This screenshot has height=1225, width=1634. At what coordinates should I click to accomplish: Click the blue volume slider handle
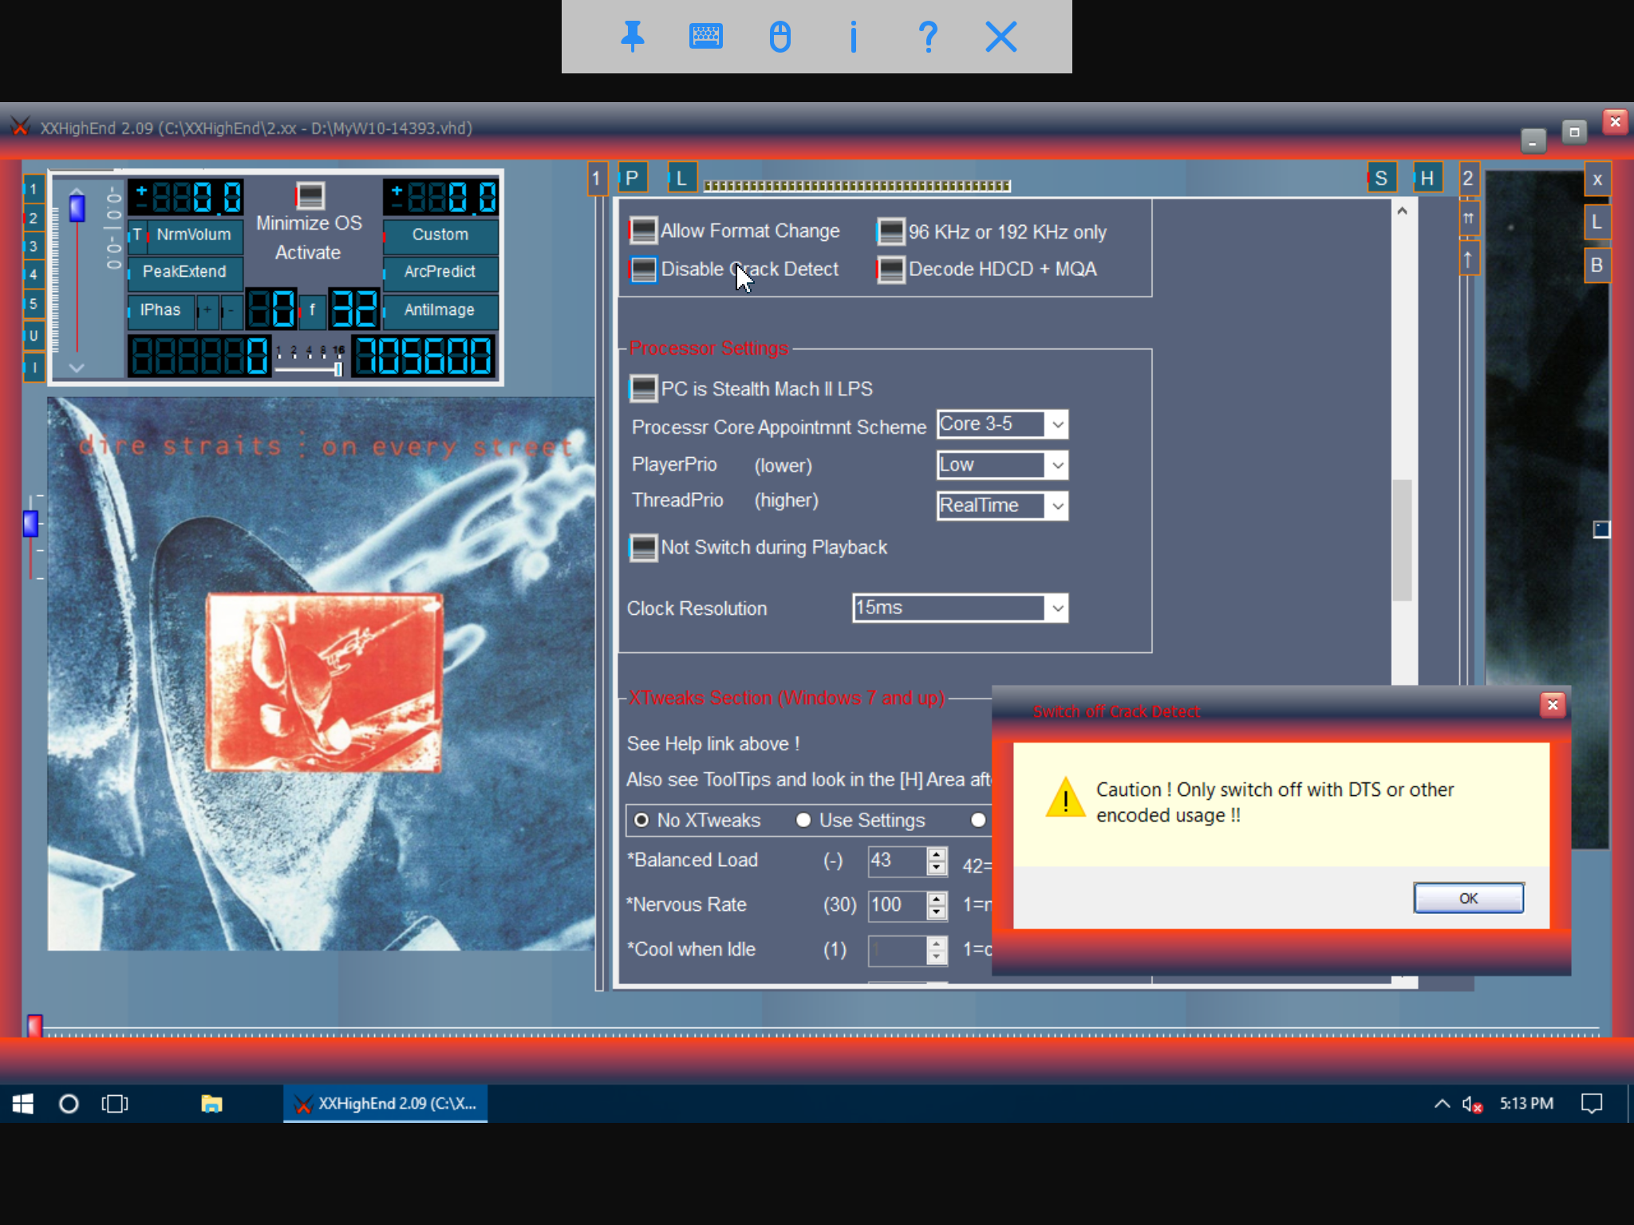(77, 207)
